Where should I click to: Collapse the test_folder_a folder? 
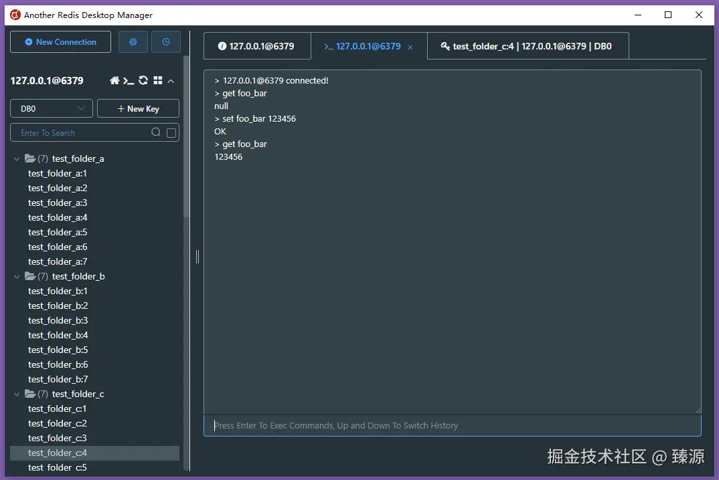click(17, 159)
